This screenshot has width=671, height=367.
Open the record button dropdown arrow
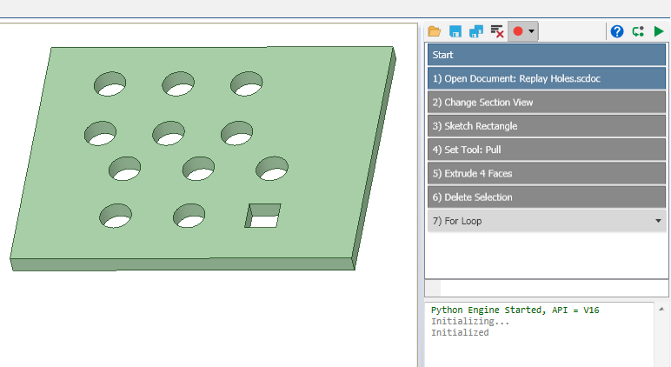[x=531, y=31]
